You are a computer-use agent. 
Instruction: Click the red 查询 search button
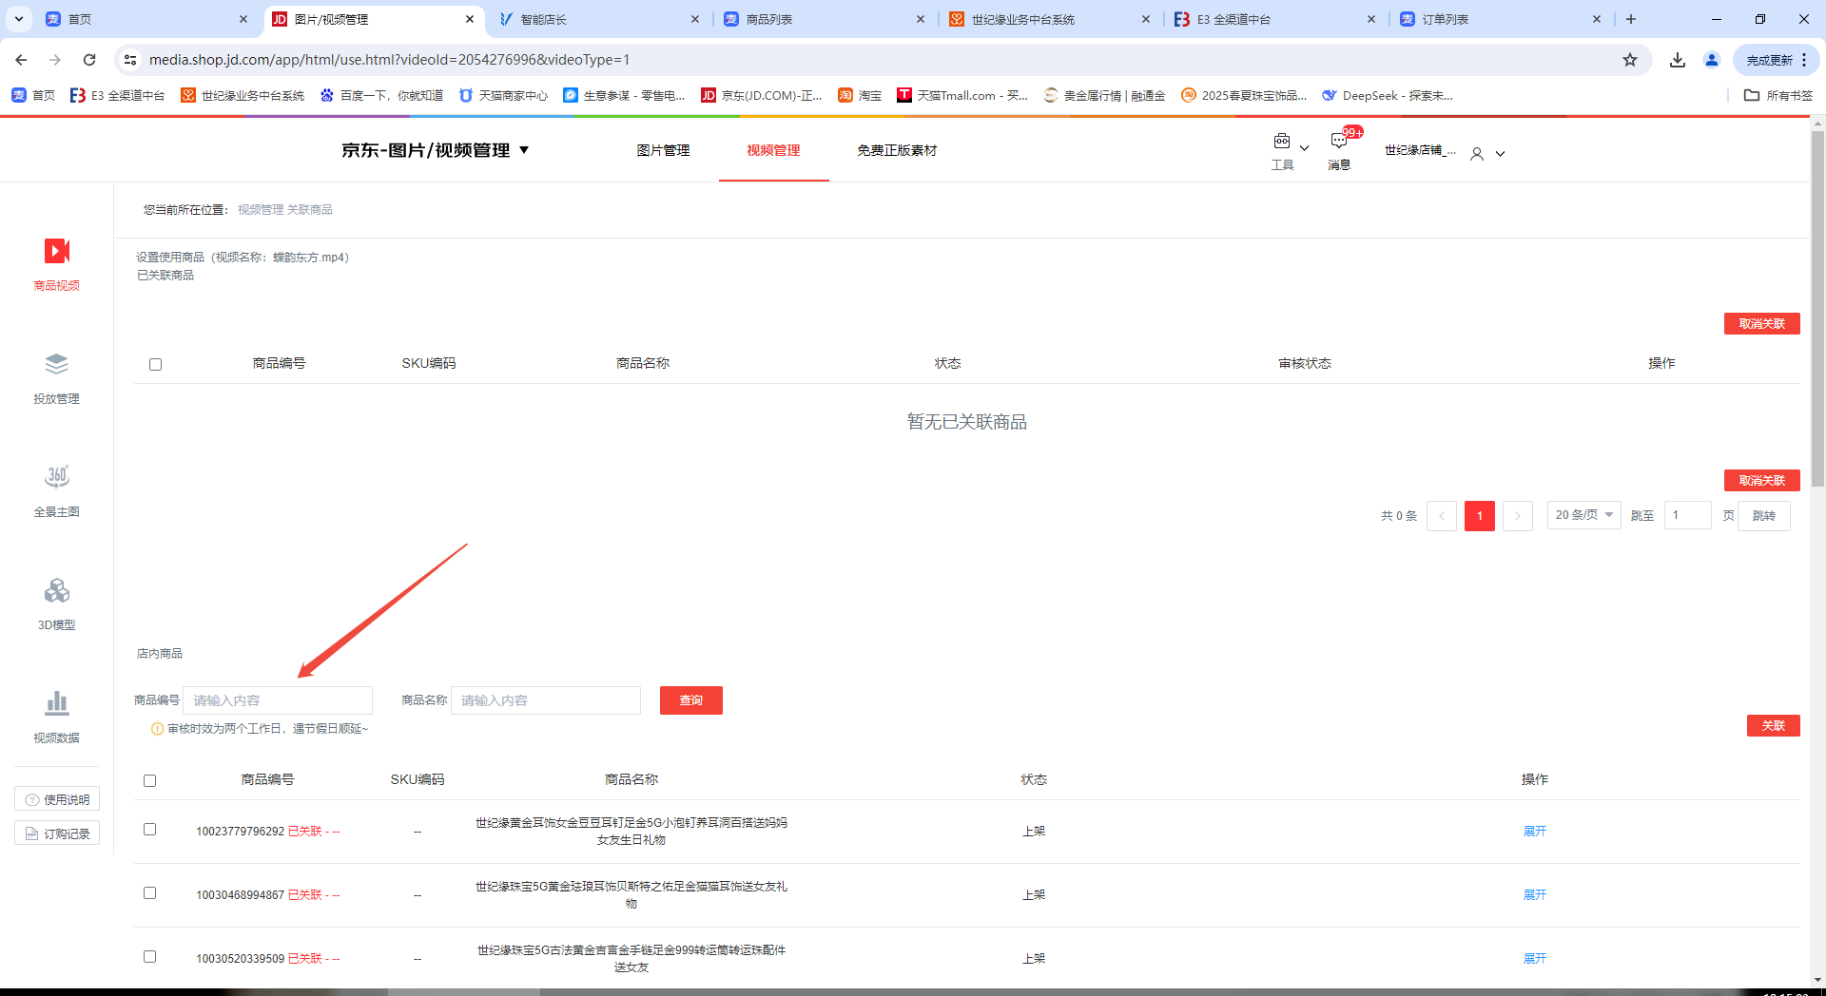point(691,700)
